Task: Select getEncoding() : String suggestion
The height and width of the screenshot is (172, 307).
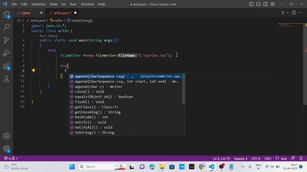Action: point(127,112)
